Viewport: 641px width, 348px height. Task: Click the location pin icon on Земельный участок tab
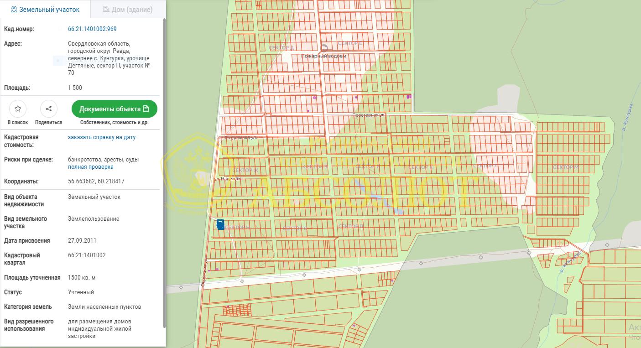[14, 10]
